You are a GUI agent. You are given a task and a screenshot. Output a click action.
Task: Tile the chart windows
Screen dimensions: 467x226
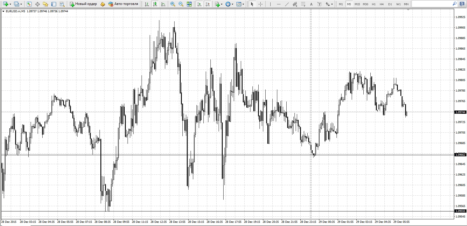coord(189,4)
